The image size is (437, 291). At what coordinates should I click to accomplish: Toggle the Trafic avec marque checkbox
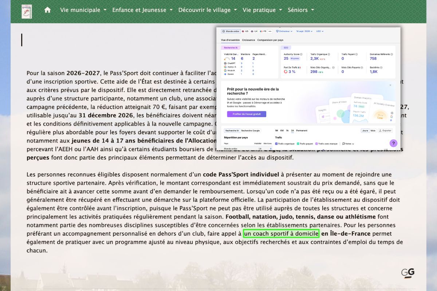coord(316,144)
